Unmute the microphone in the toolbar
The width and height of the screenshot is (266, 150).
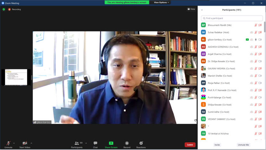(x=8, y=144)
